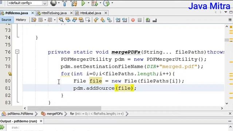Screen dimensions: 233x131
Task: Click the pdfdemo.Pdfdemo class breadcrumb icon
Action: tap(4, 114)
